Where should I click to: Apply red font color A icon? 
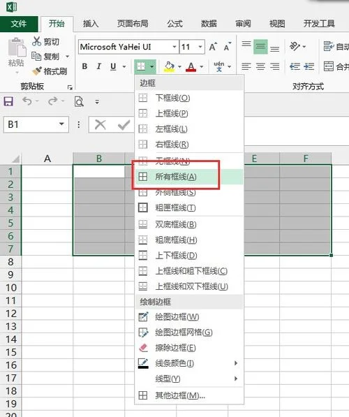(191, 66)
